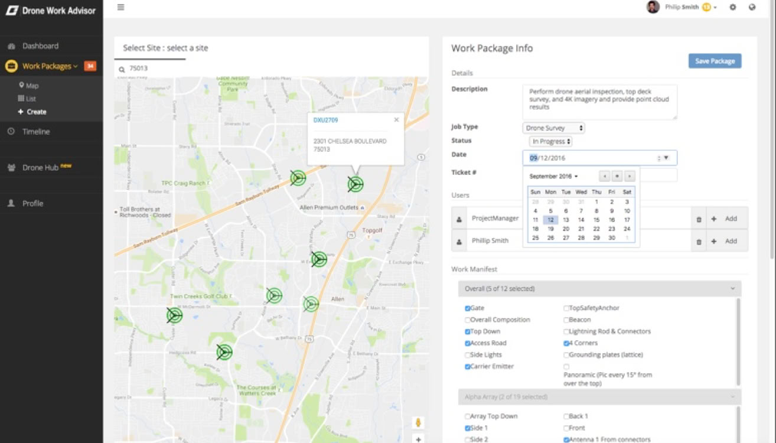The height and width of the screenshot is (443, 776).
Task: Open the settings gear icon
Action: [x=733, y=7]
